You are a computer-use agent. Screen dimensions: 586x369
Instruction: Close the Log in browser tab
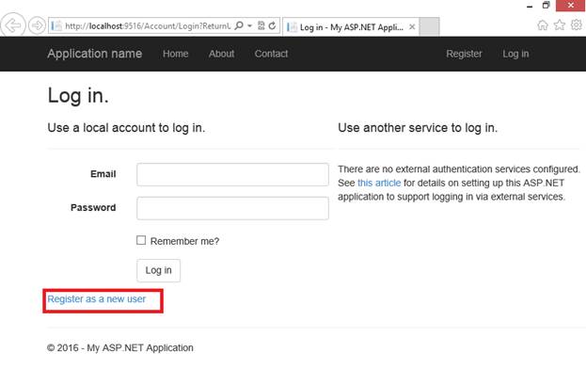[x=412, y=27]
